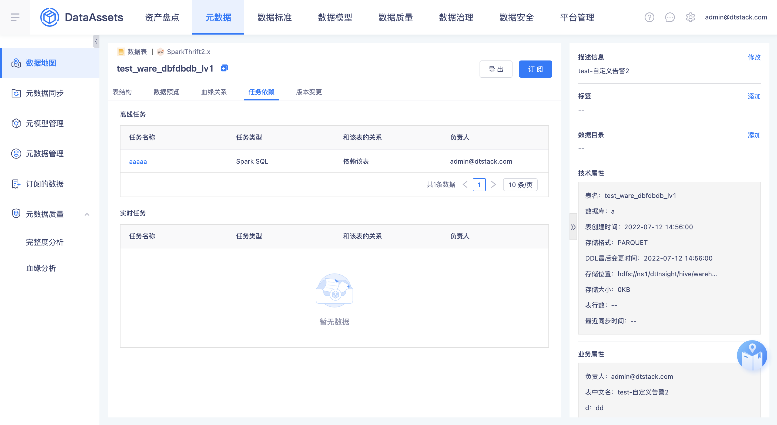Click the 暂无数据 empty state image
777x425 pixels.
click(x=334, y=290)
